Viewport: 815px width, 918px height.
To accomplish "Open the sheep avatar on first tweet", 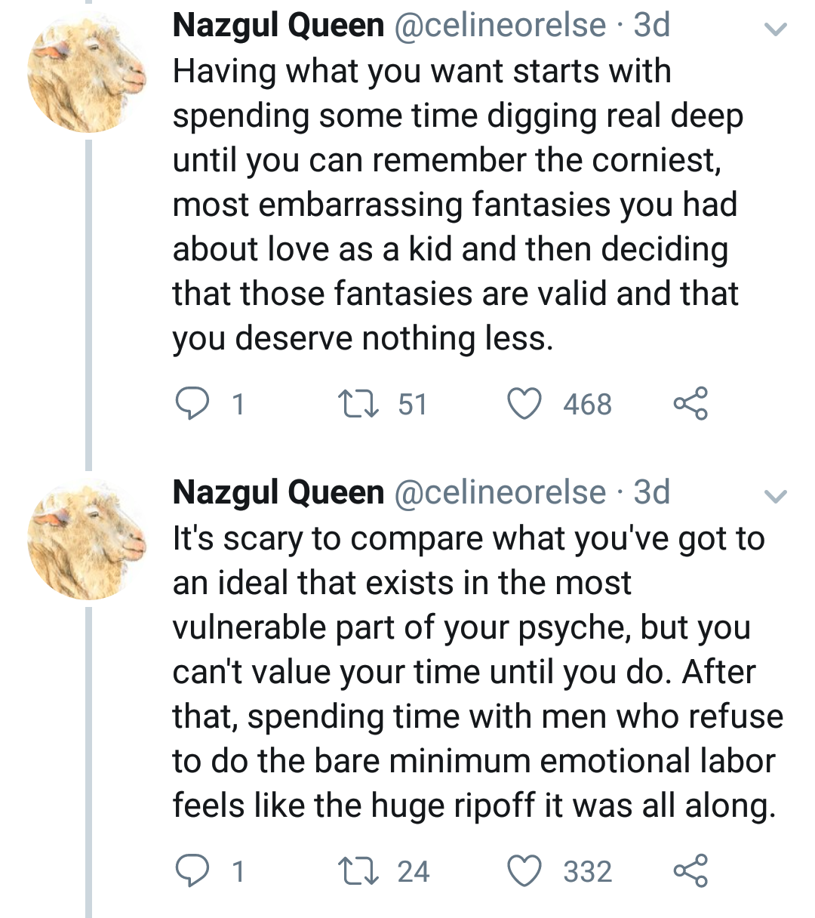I will tap(87, 74).
